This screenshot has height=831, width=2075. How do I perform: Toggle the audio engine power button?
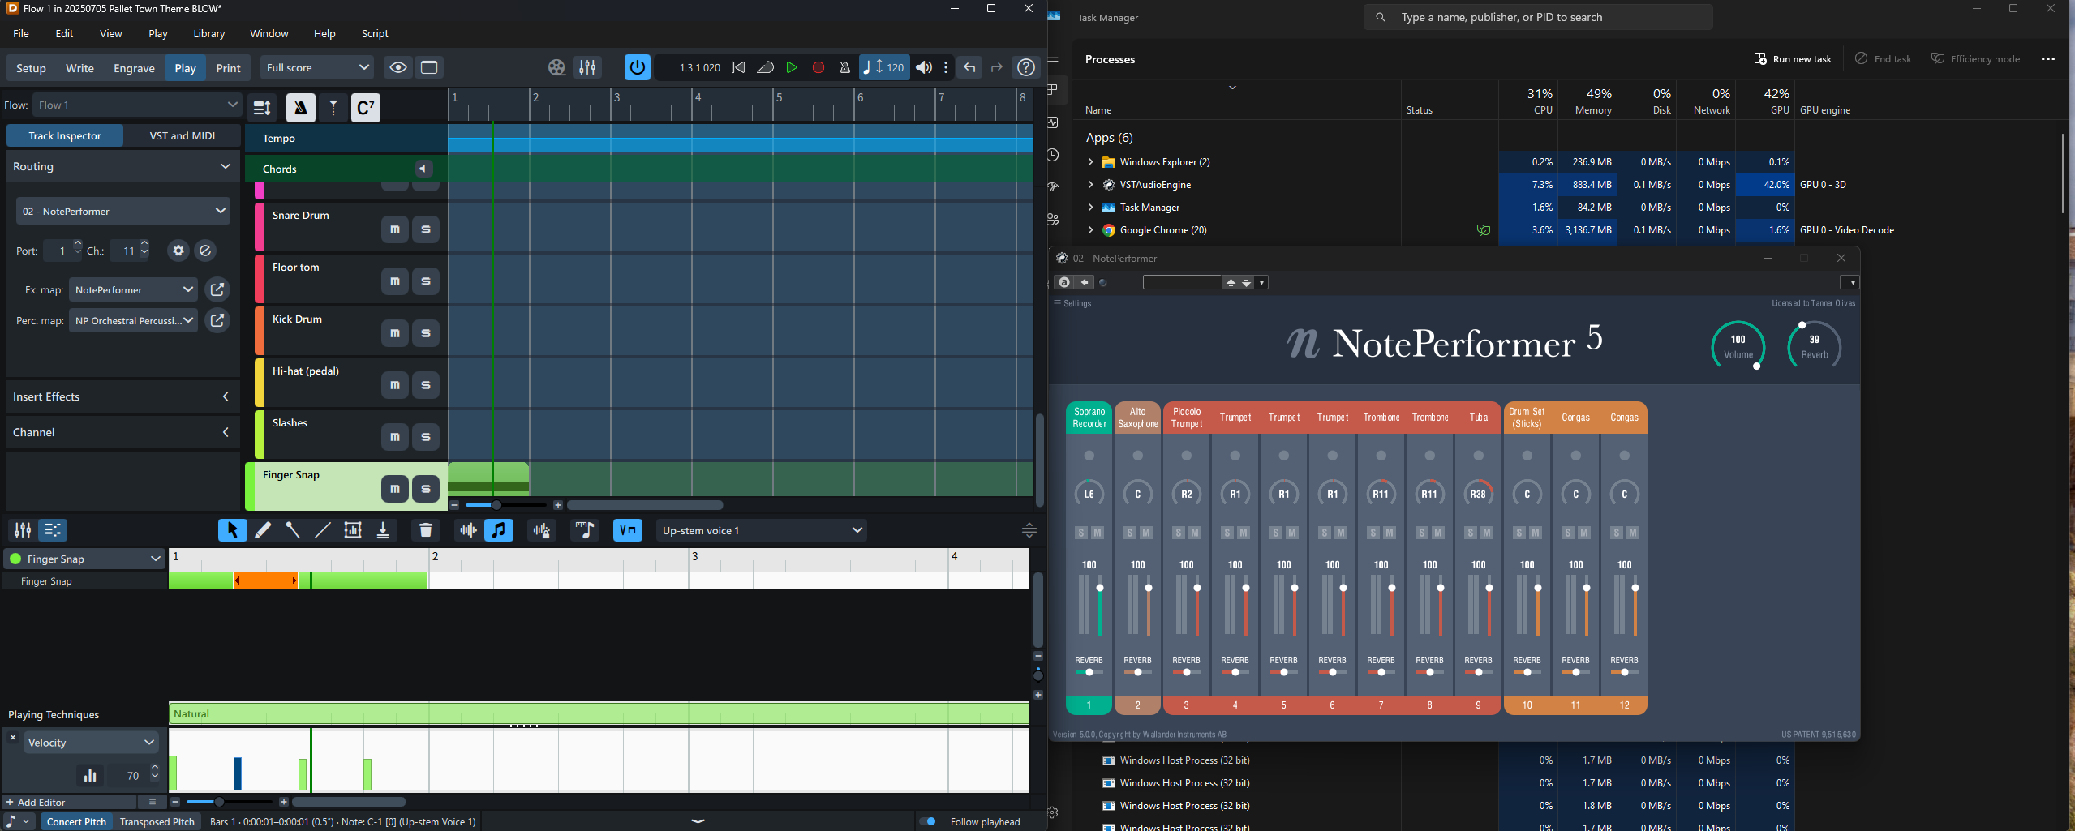click(x=638, y=68)
